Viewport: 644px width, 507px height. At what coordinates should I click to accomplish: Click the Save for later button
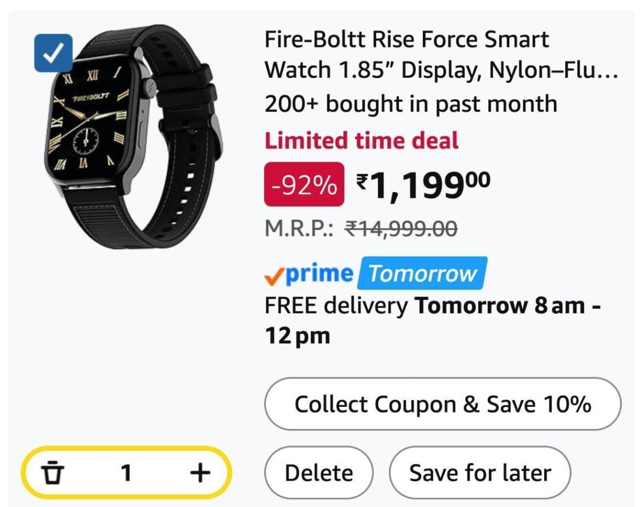(x=480, y=472)
